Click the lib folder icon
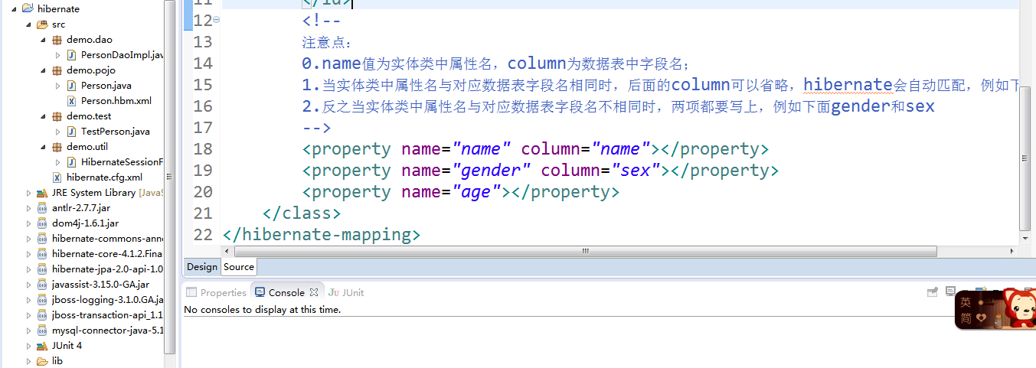Screen dimensions: 1036x368 click(x=42, y=361)
